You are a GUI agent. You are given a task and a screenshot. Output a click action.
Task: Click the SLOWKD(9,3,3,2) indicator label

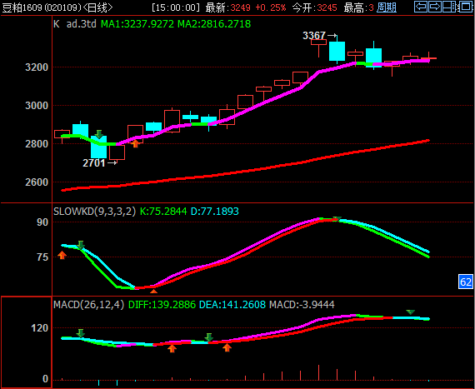(94, 212)
